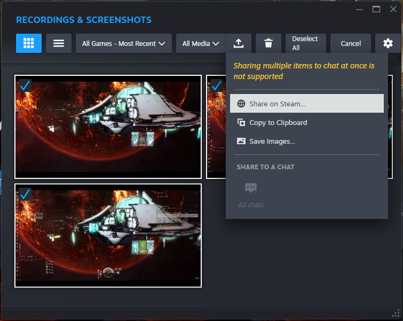Switch to grid view

pyautogui.click(x=28, y=43)
